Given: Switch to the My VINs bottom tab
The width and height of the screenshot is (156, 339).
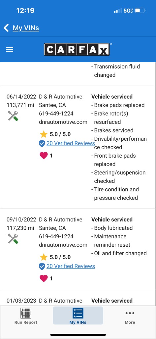Looking at the screenshot, I should point(78,316).
